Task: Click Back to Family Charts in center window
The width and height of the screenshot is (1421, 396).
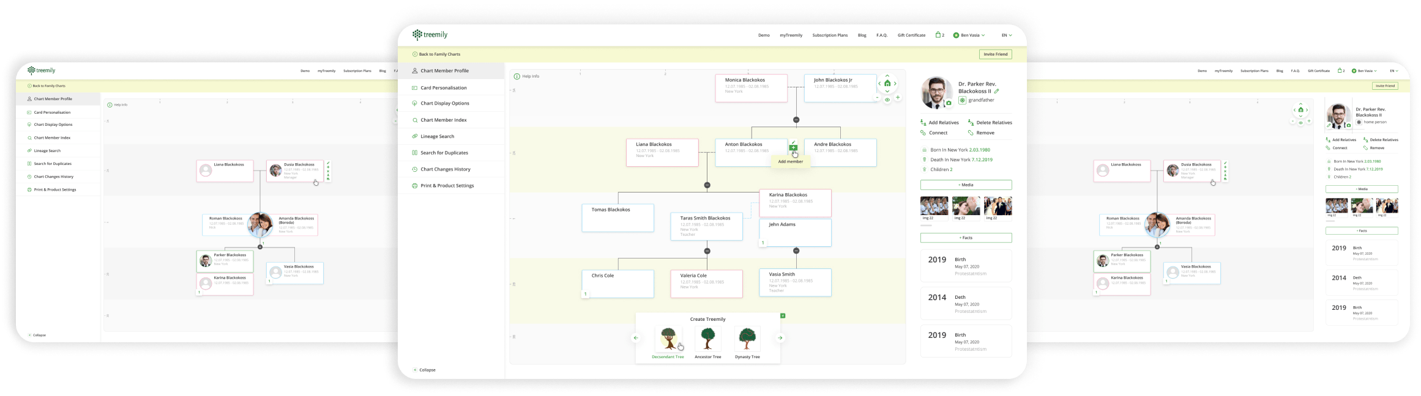Action: coord(436,54)
